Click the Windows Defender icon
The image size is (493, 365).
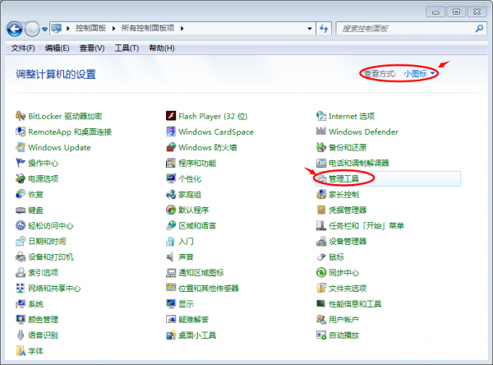pyautogui.click(x=321, y=132)
